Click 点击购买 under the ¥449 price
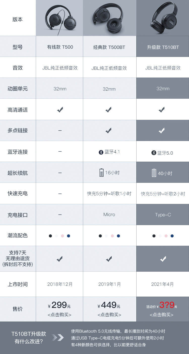189x354 pixels. pyautogui.click(x=109, y=315)
